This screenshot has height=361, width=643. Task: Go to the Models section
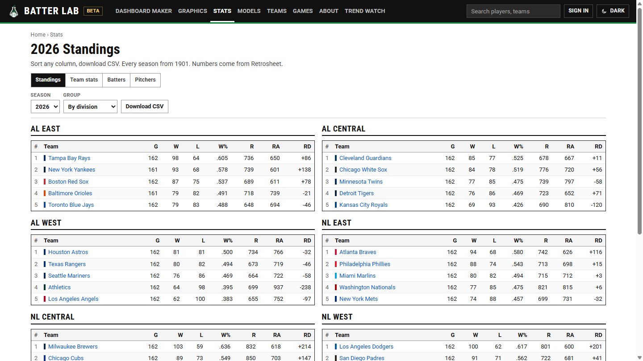tap(249, 11)
